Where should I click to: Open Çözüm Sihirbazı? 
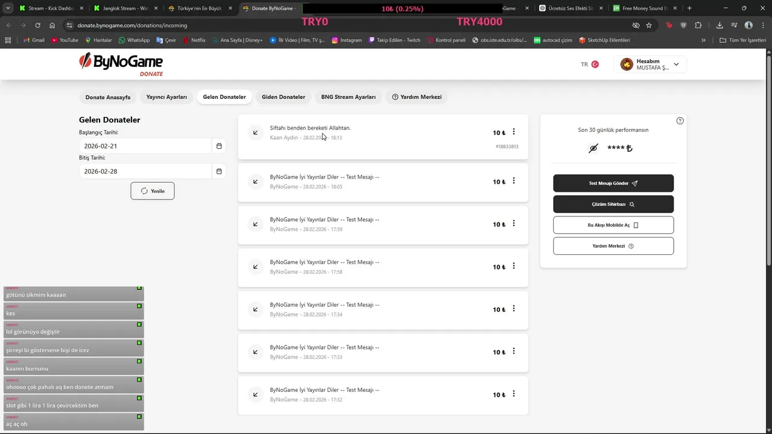pyautogui.click(x=613, y=204)
